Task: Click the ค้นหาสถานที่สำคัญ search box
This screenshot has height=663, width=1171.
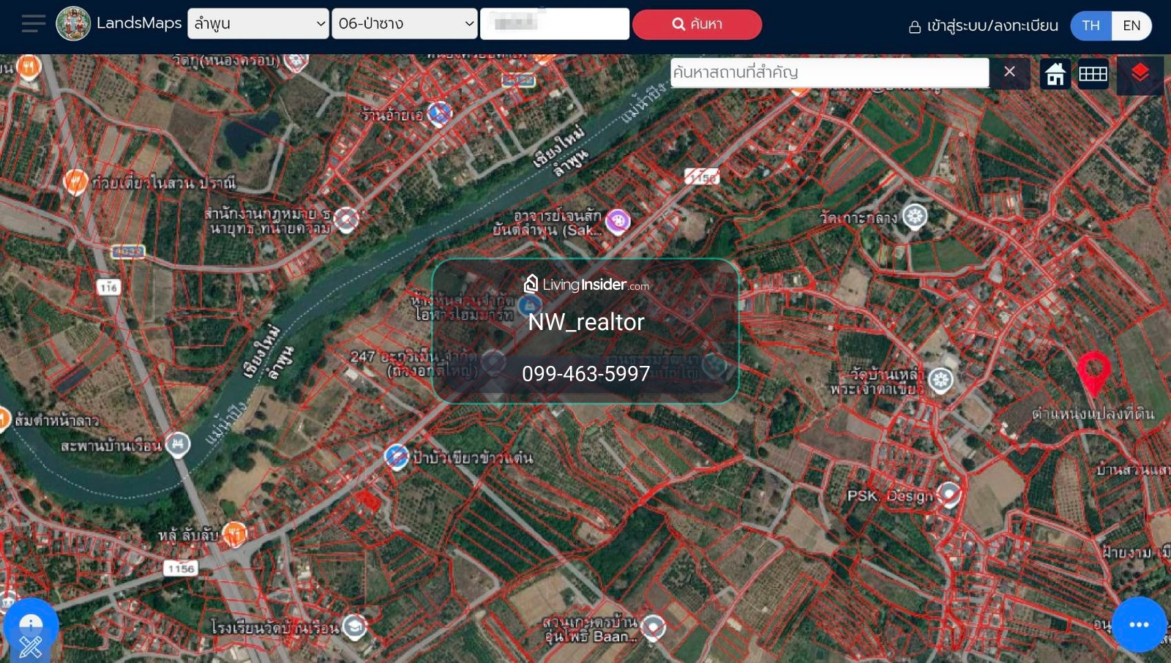Action: point(829,72)
